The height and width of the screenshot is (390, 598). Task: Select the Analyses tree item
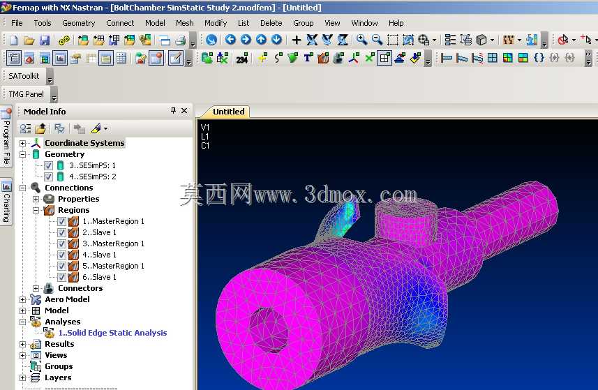point(63,322)
